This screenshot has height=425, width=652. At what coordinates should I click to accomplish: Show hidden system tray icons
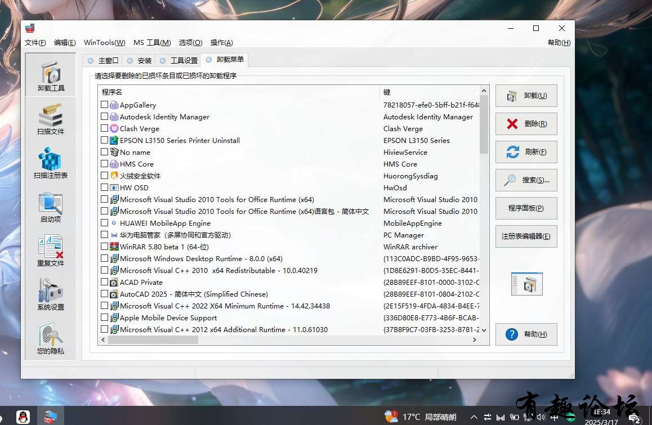pos(474,417)
